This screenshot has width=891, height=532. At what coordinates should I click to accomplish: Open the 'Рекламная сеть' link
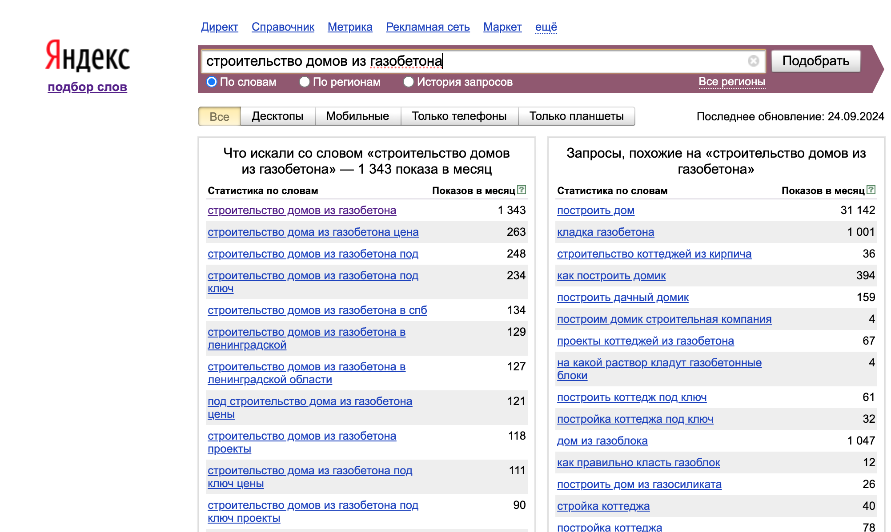[x=428, y=27]
